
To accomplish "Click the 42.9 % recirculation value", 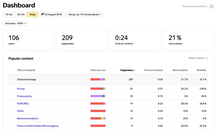I will coord(184,126).
